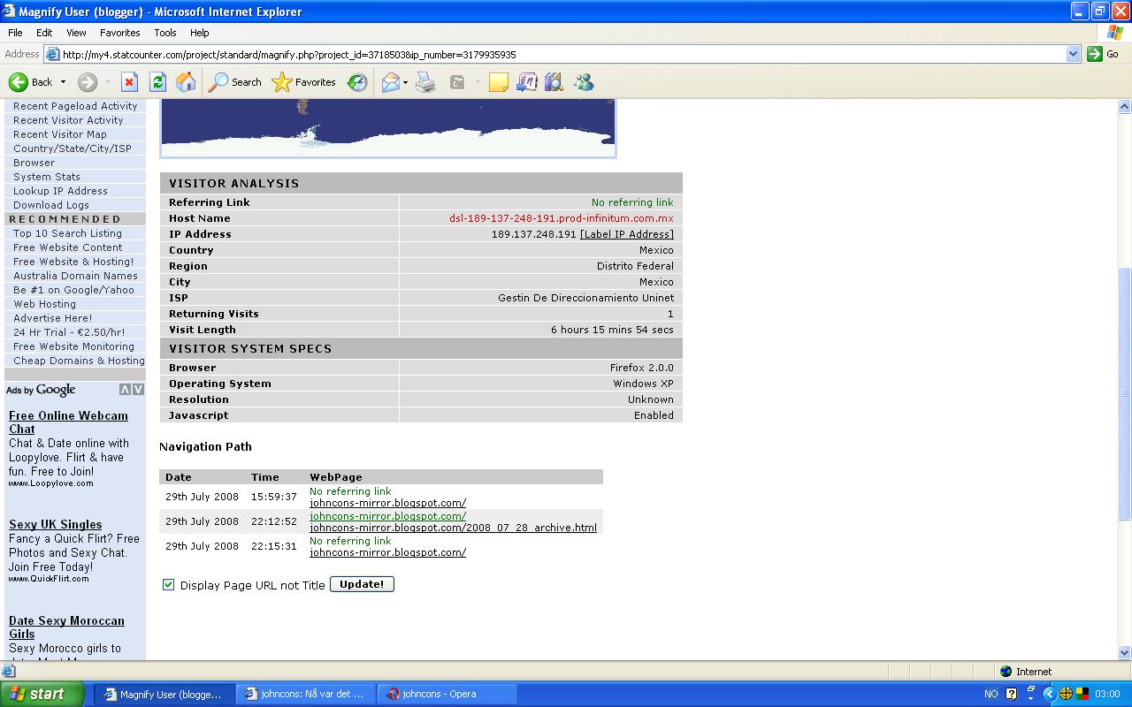Click the Free Online Webcam Chat ad

click(68, 422)
